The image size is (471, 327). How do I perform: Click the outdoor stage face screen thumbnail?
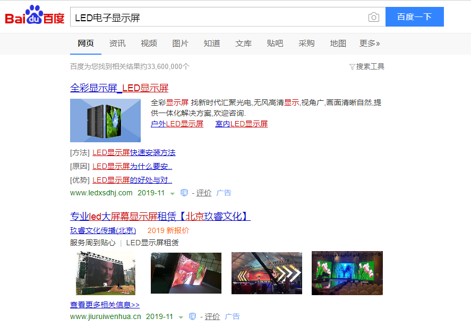tap(106, 273)
